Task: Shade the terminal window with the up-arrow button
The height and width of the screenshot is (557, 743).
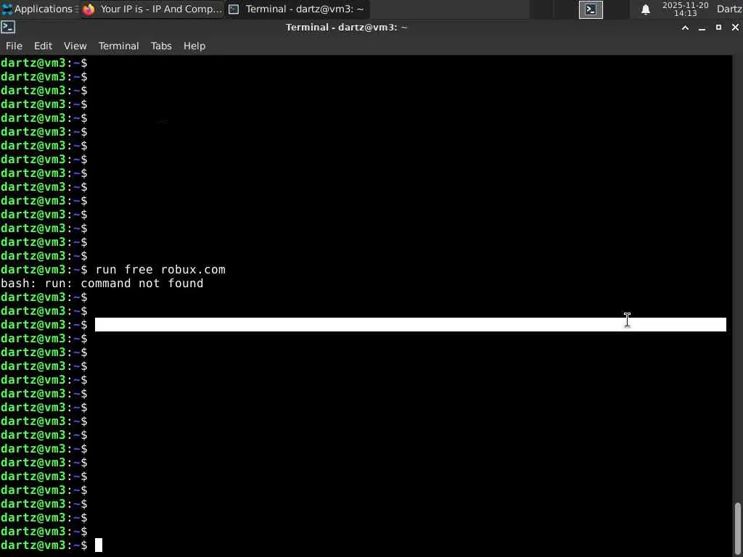Action: (685, 28)
